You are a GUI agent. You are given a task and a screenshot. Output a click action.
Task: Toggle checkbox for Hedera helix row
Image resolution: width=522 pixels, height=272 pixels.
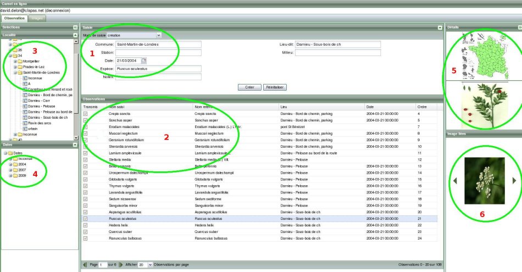point(85,225)
